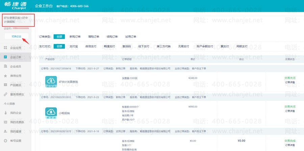Viewport: 304px width, 151px height.
Task: Click the 交易完成 status text
Action: 290,141
